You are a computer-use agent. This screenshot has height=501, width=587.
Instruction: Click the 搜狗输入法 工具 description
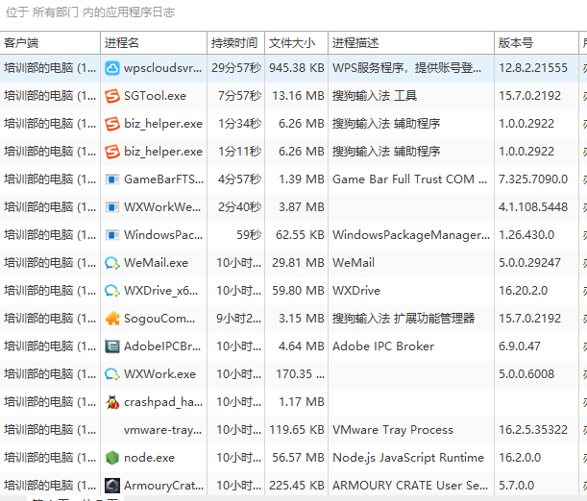coord(375,96)
